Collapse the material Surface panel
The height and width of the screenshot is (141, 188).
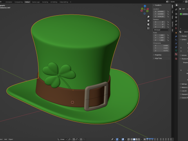coord(184,40)
